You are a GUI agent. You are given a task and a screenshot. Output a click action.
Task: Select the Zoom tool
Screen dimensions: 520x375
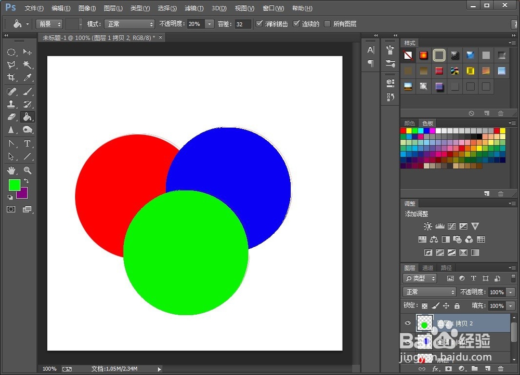(x=27, y=170)
